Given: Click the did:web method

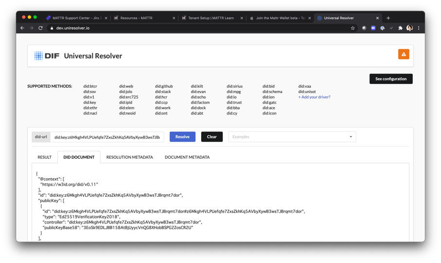Looking at the screenshot, I should click(126, 86).
